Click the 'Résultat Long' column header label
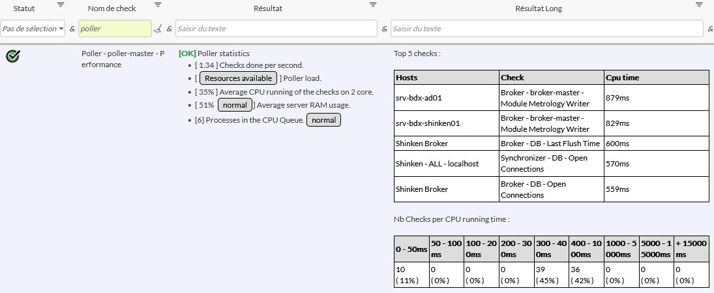Screen dimensions: 714x293 point(539,8)
